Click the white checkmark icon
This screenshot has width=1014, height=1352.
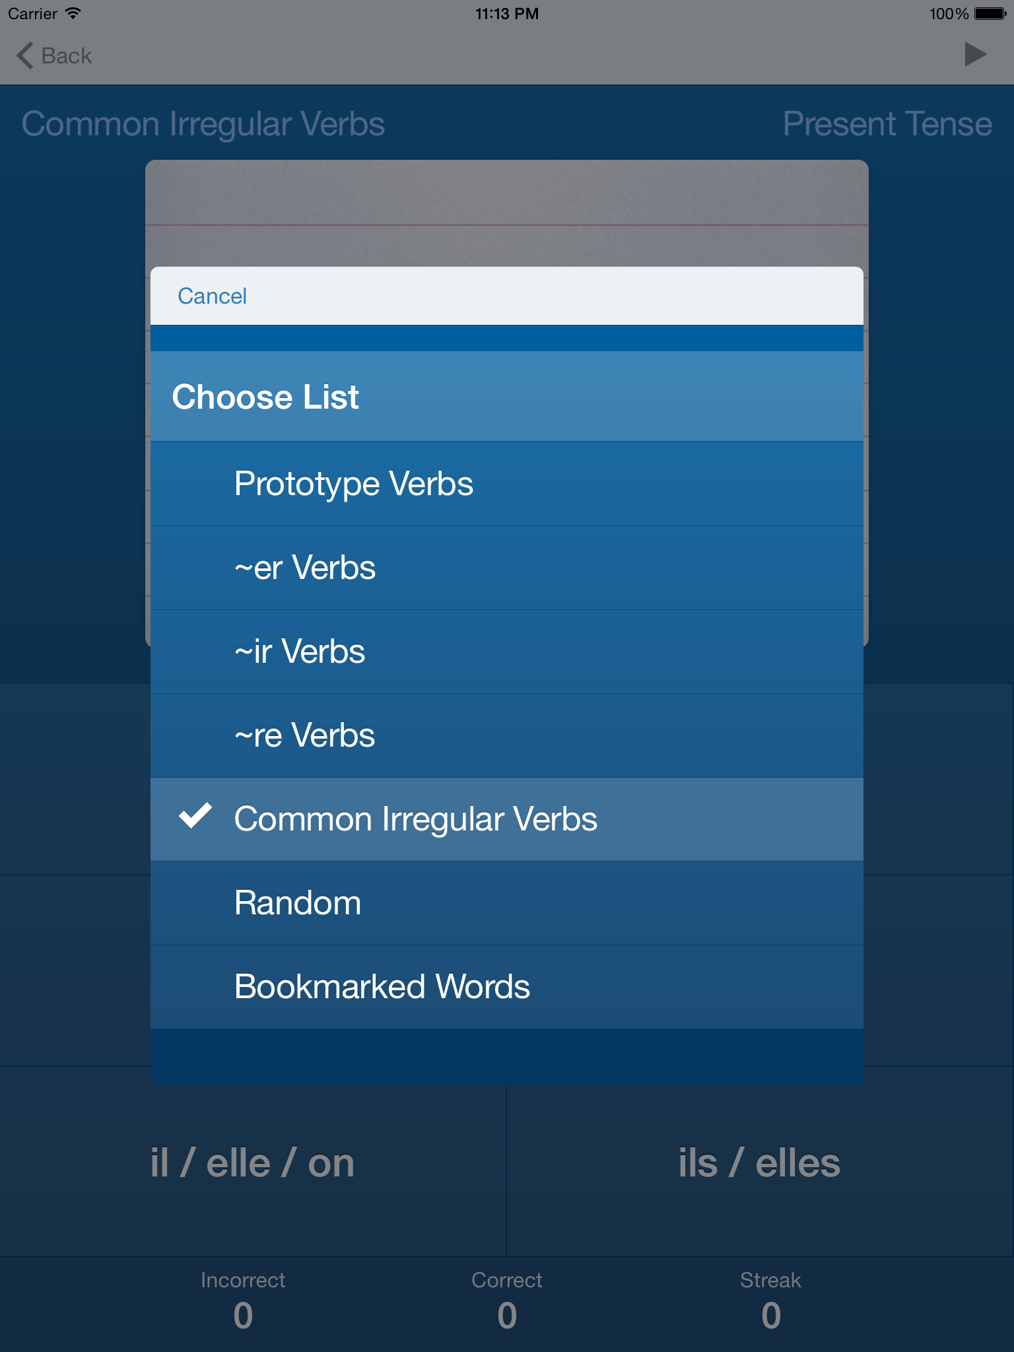point(195,816)
